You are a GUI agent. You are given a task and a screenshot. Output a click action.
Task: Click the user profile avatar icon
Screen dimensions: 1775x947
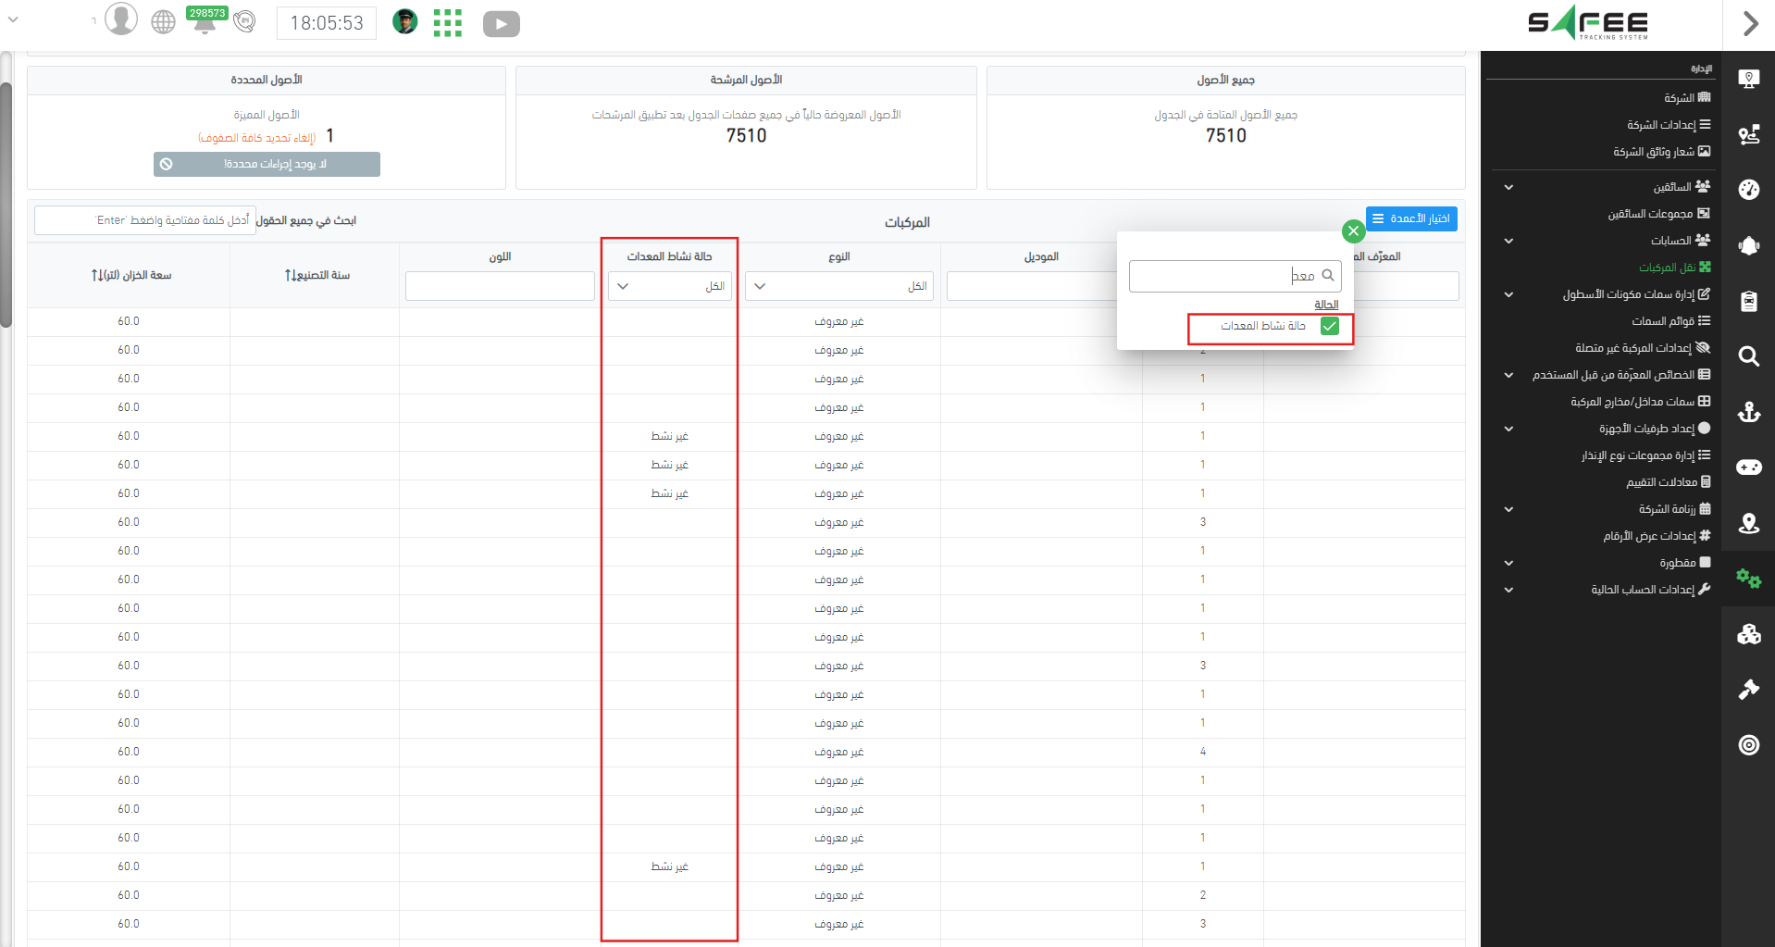pyautogui.click(x=121, y=19)
